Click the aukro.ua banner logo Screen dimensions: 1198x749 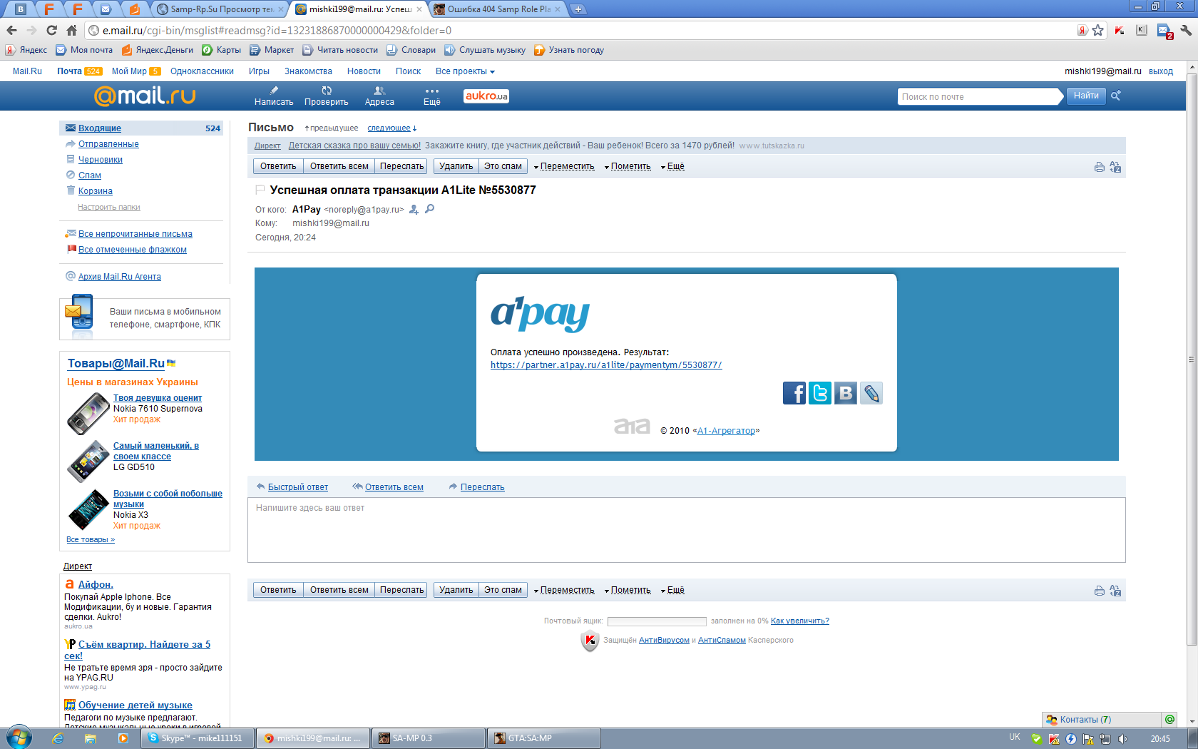coord(486,96)
